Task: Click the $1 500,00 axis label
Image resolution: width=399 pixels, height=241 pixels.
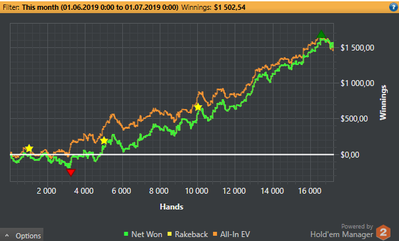Action: coord(358,48)
